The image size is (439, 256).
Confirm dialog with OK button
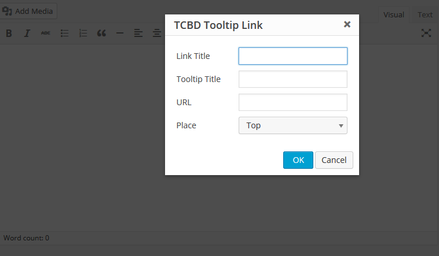298,160
